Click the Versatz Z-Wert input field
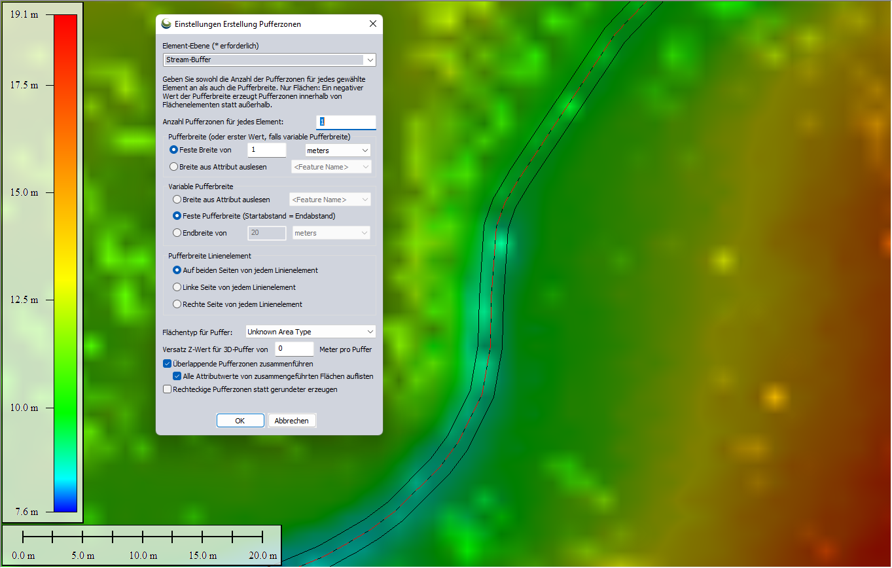Screen dimensions: 892x568 pyautogui.click(x=294, y=349)
